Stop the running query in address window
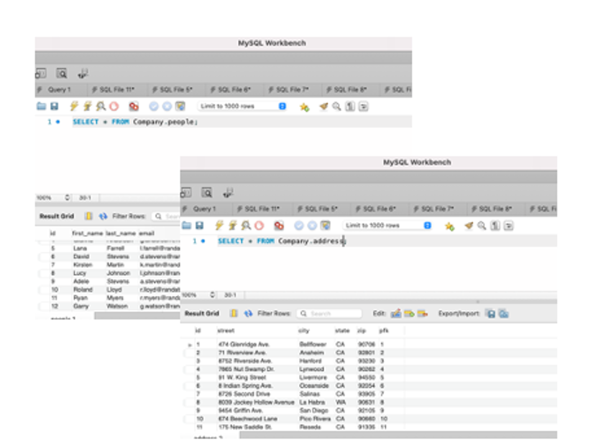The width and height of the screenshot is (611, 440). 259,226
